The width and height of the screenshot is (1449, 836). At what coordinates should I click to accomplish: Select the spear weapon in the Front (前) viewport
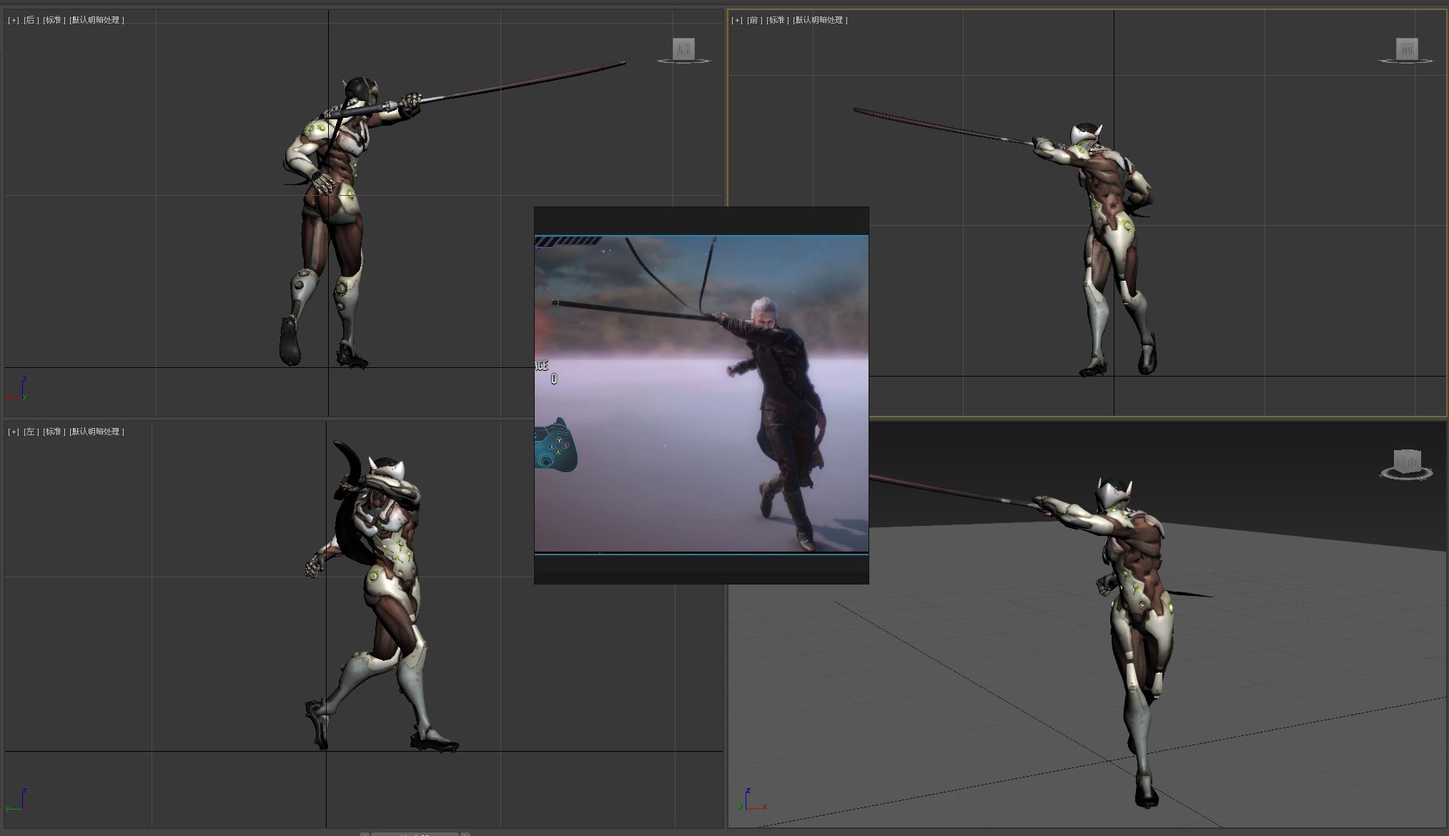(x=944, y=127)
